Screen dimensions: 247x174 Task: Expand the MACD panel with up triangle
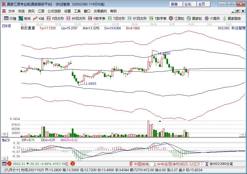[x=4, y=158]
